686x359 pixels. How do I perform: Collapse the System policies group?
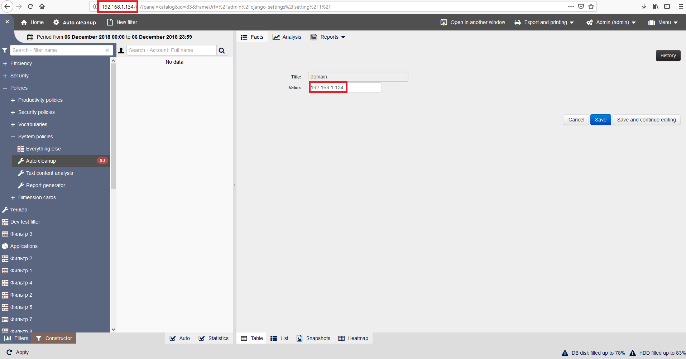click(x=13, y=137)
